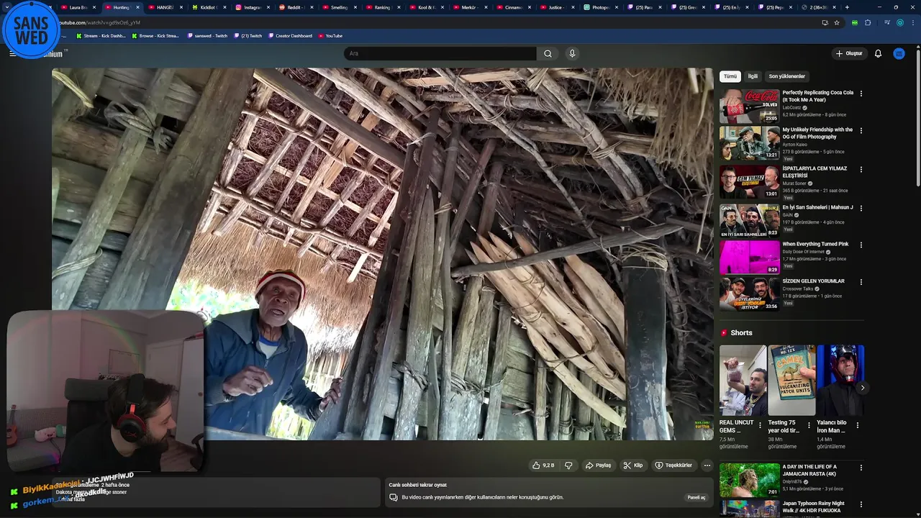921x518 pixels.
Task: Open options for İspatlarıyla Cem Yılmaz video
Action: [861, 170]
